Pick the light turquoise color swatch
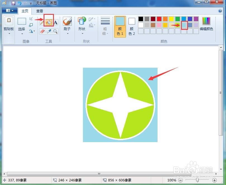The height and width of the screenshot is (185, 226). (x=184, y=25)
